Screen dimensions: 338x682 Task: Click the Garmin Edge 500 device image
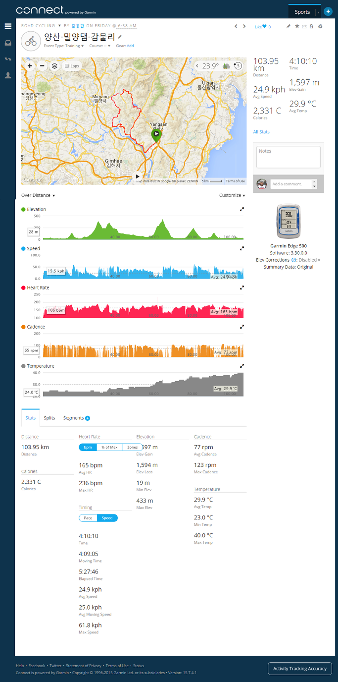click(289, 222)
